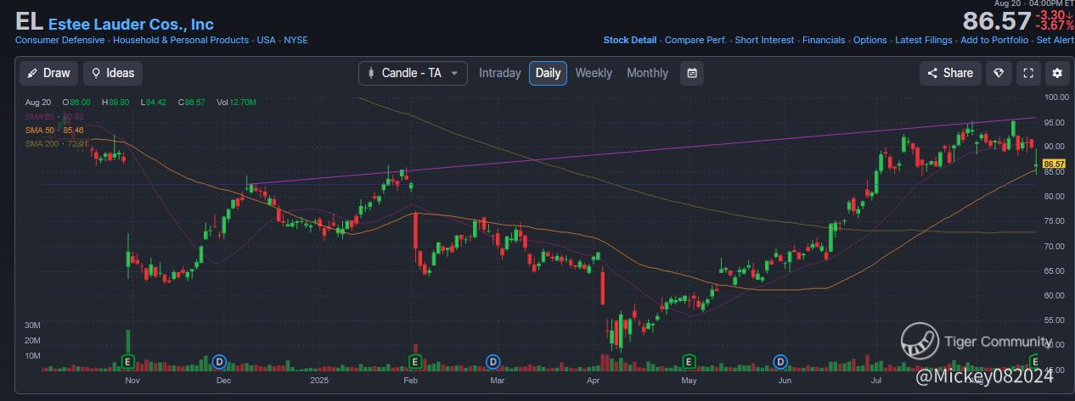The height and width of the screenshot is (401, 1075).
Task: Click the Set Alert link
Action: (1055, 40)
